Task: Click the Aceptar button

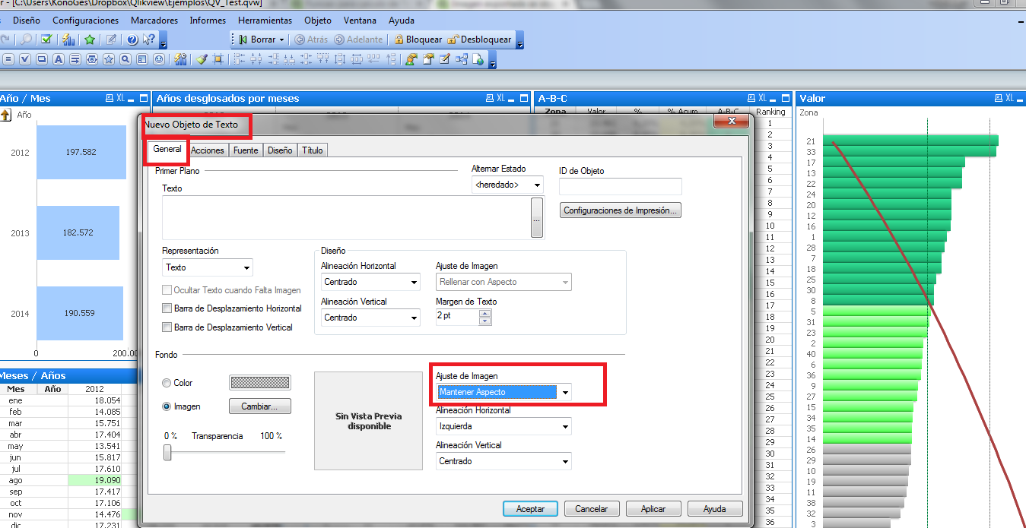Action: coord(530,509)
